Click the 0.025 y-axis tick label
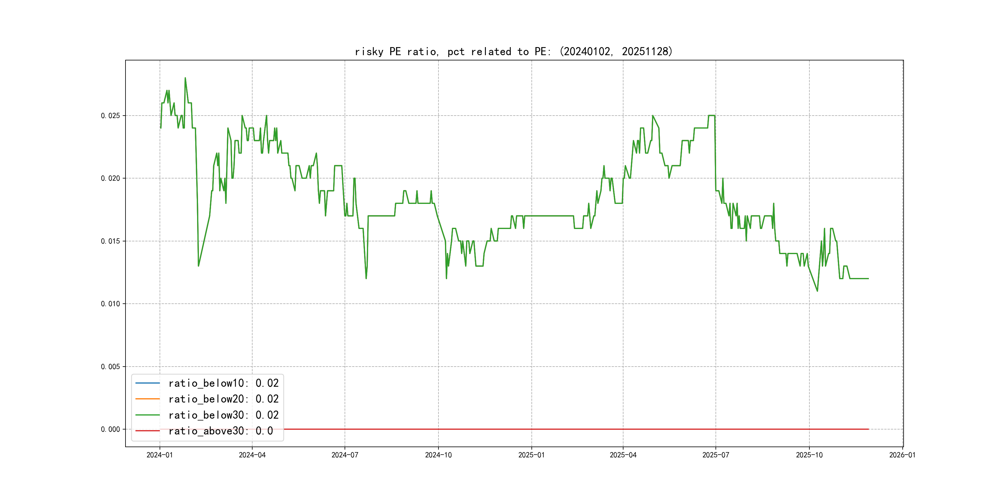The height and width of the screenshot is (502, 1004). pyautogui.click(x=110, y=116)
